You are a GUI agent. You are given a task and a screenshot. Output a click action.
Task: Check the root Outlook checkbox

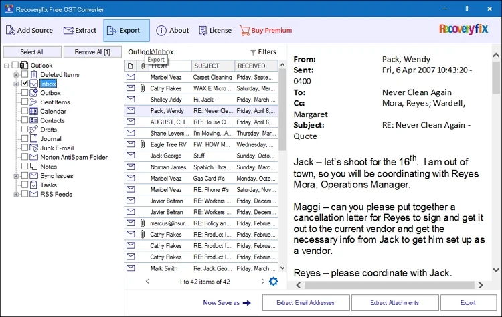pos(15,66)
